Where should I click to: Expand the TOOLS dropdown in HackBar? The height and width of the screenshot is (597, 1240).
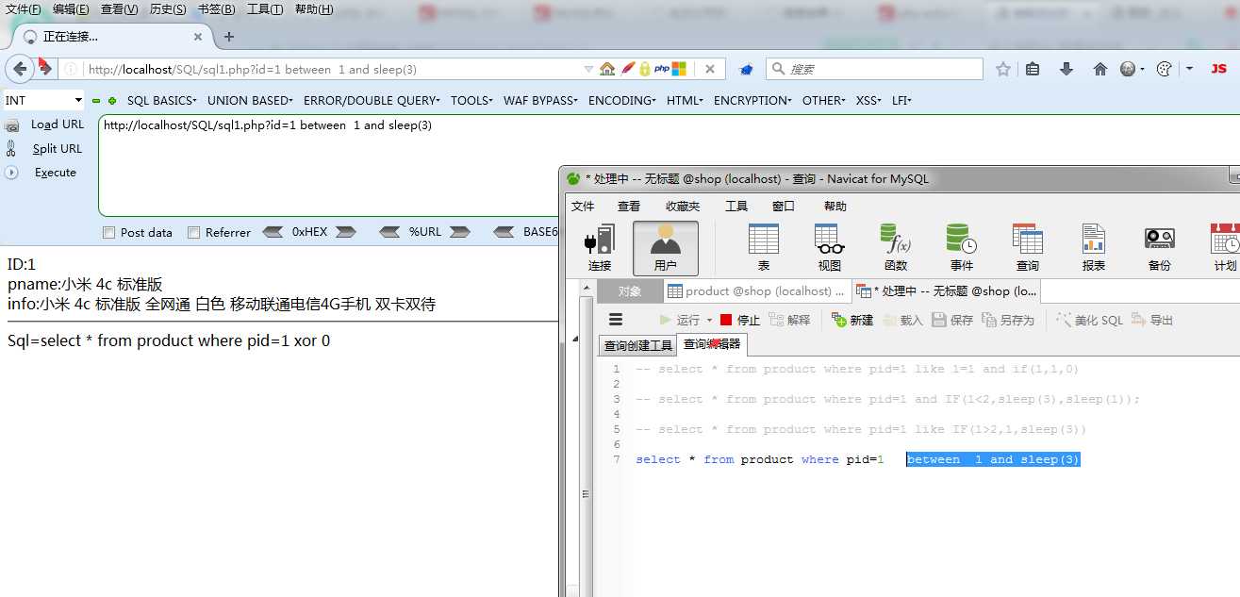(472, 100)
